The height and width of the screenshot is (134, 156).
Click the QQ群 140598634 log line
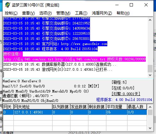[x=46, y=28]
